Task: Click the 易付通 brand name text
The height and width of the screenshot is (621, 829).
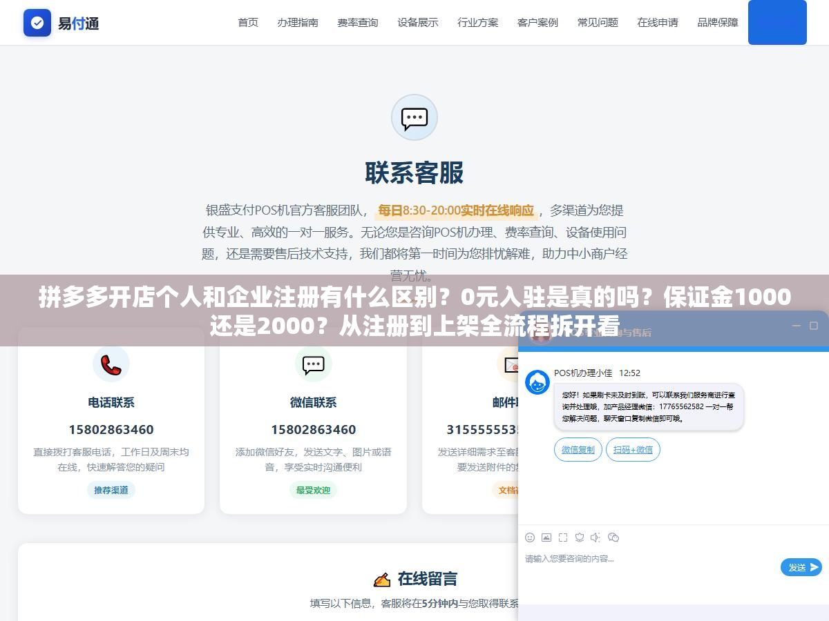Action: coord(78,23)
